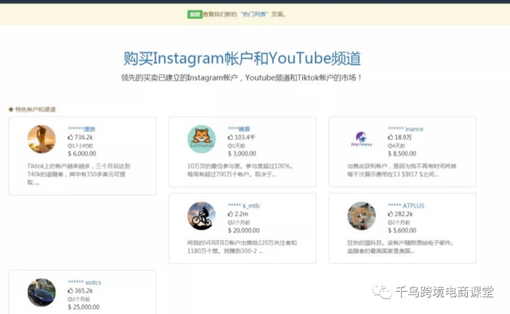Click clock icon in the xotics card

coord(70,299)
